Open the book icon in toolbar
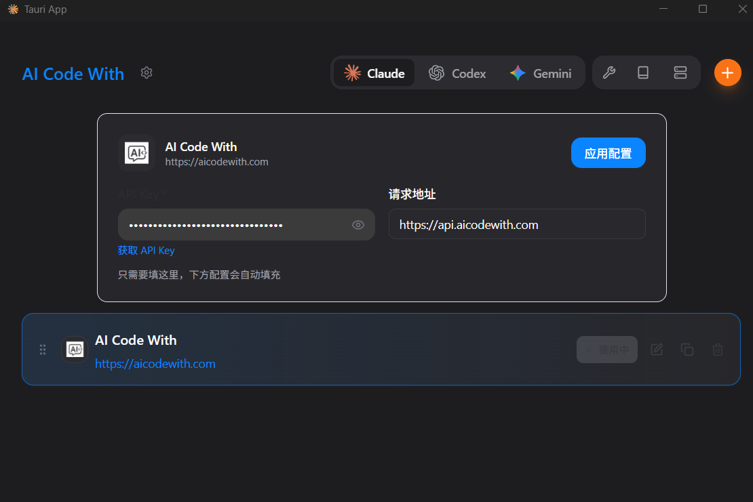The width and height of the screenshot is (753, 502). (x=643, y=72)
